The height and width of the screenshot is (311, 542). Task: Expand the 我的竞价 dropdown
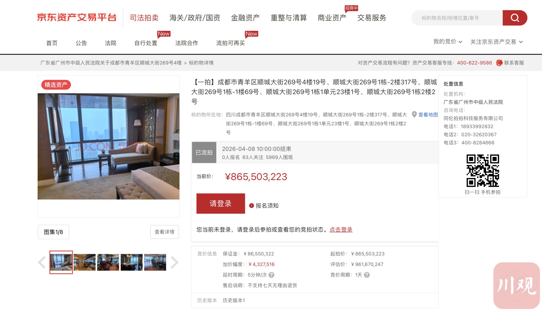click(448, 42)
